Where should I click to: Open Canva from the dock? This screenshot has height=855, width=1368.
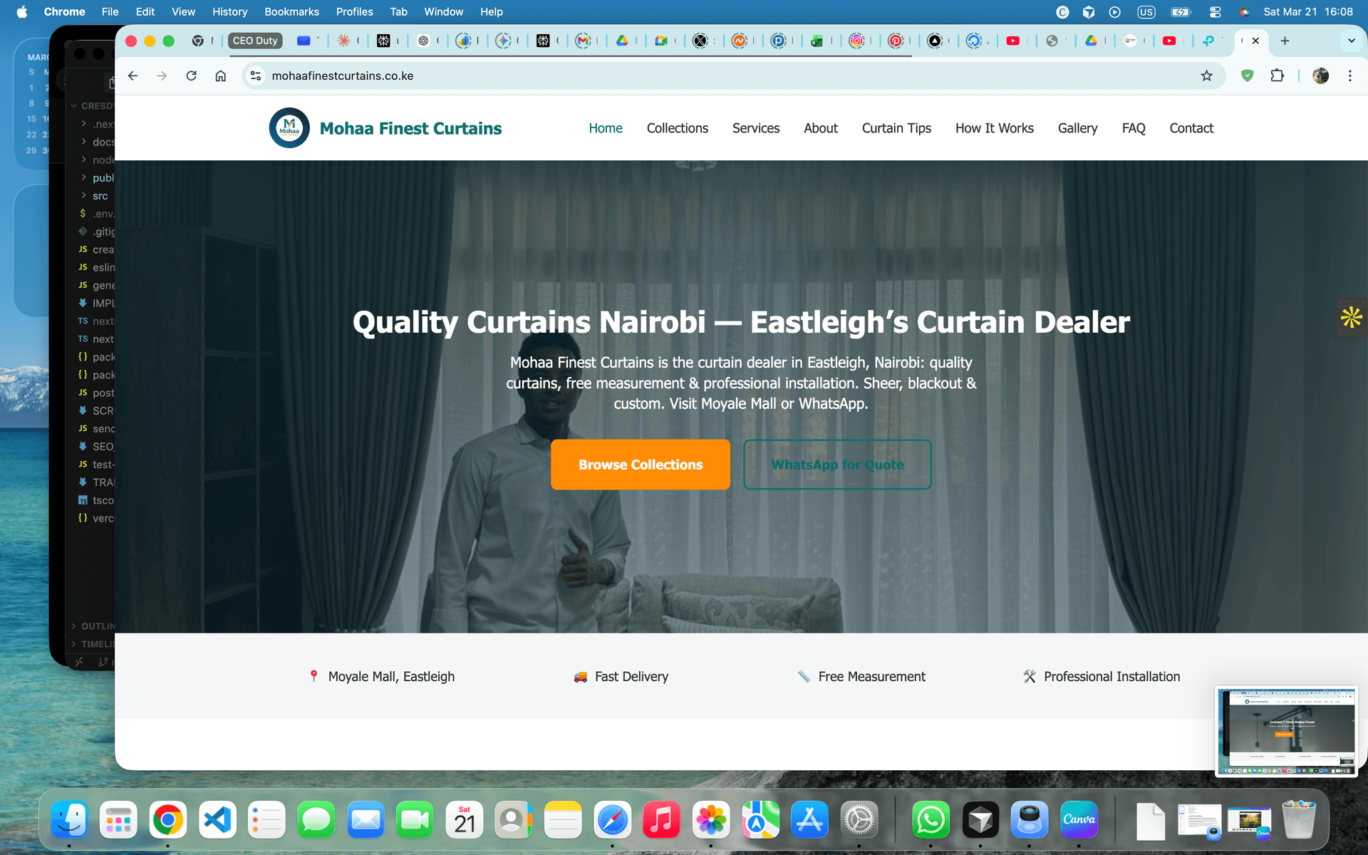tap(1079, 820)
